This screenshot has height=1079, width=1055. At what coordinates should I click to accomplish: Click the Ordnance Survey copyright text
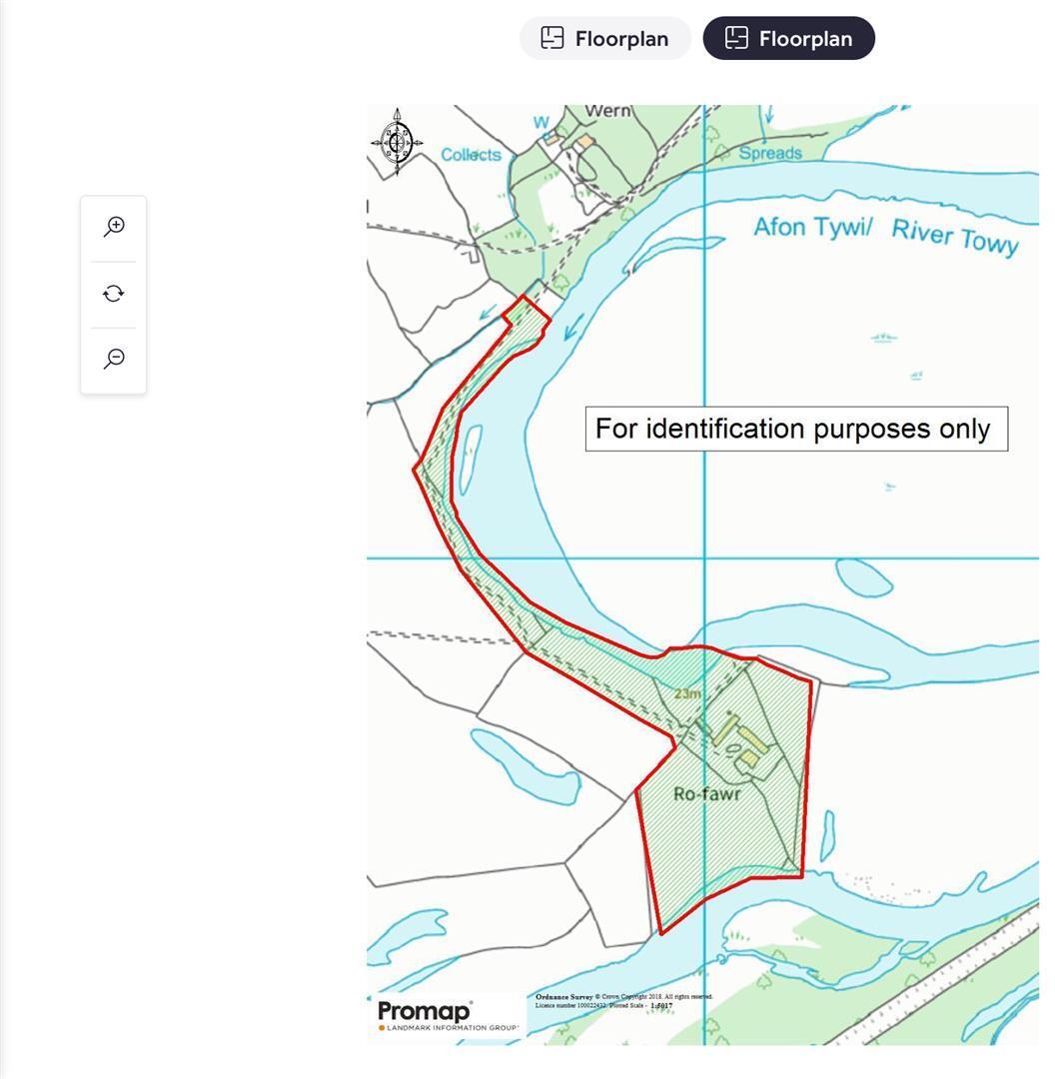pos(624,1000)
